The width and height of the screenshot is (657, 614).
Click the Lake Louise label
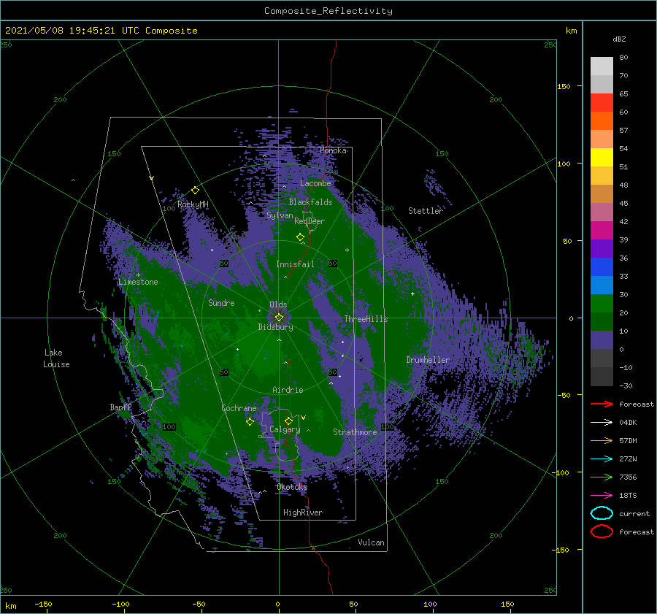tap(56, 358)
